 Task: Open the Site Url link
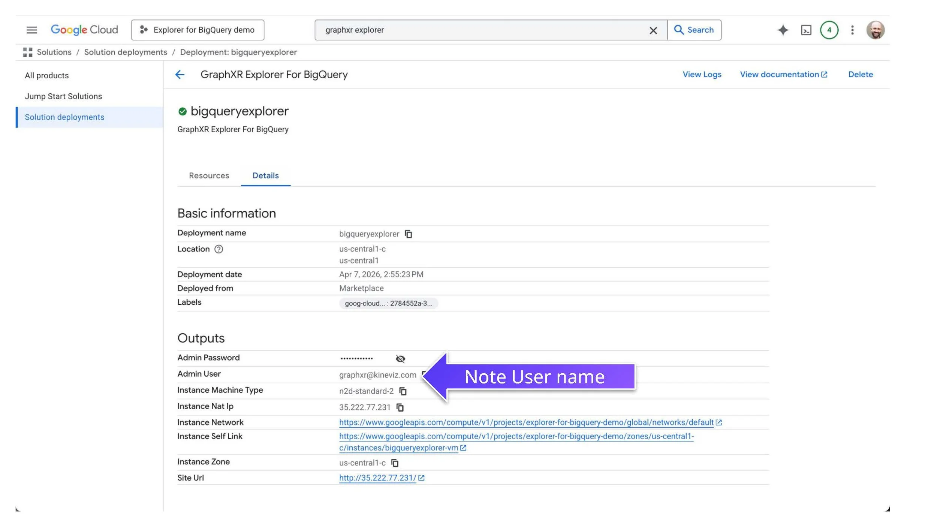(x=377, y=478)
